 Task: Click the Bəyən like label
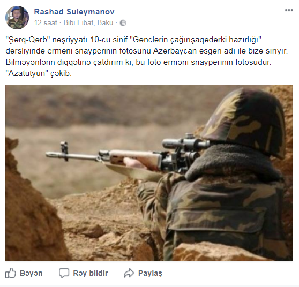point(31,273)
